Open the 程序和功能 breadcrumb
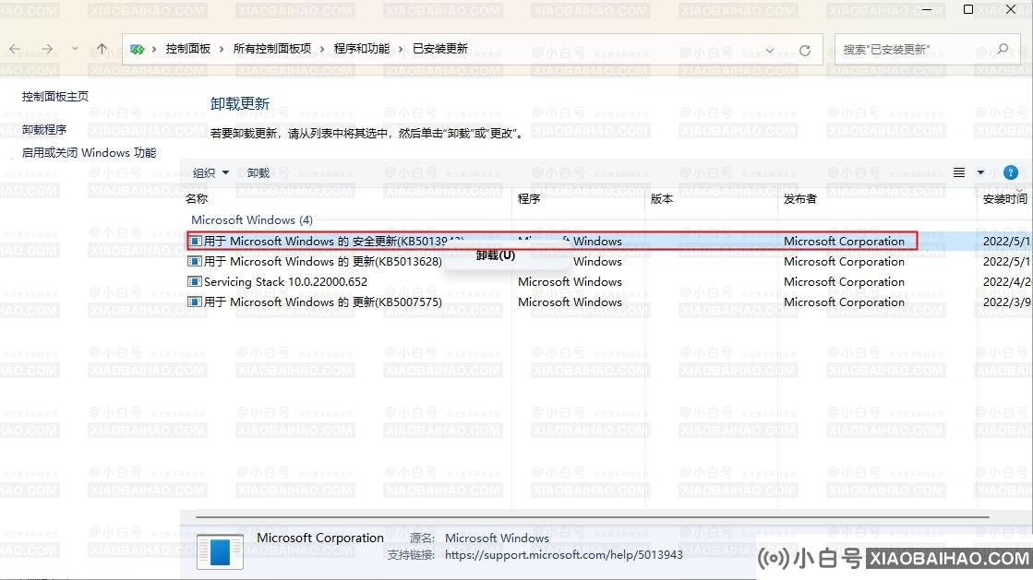Image resolution: width=1033 pixels, height=580 pixels. click(362, 49)
